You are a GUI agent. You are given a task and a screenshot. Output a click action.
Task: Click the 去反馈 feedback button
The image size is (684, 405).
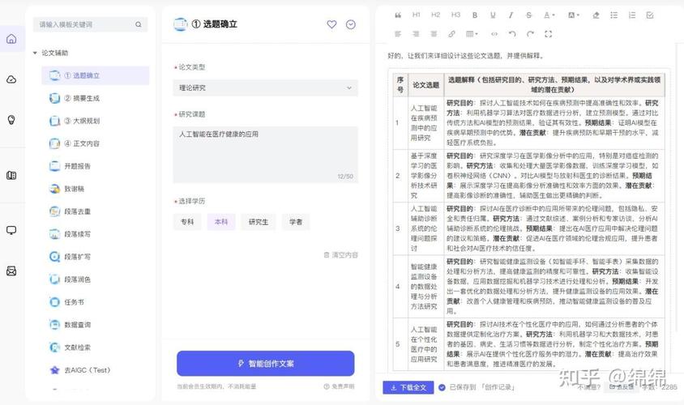tap(621, 386)
